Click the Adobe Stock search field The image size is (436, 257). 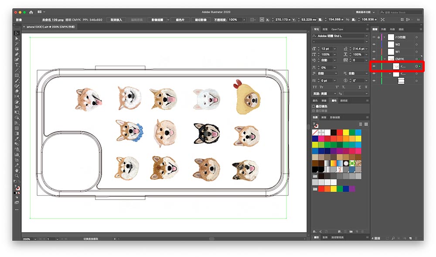(401, 12)
